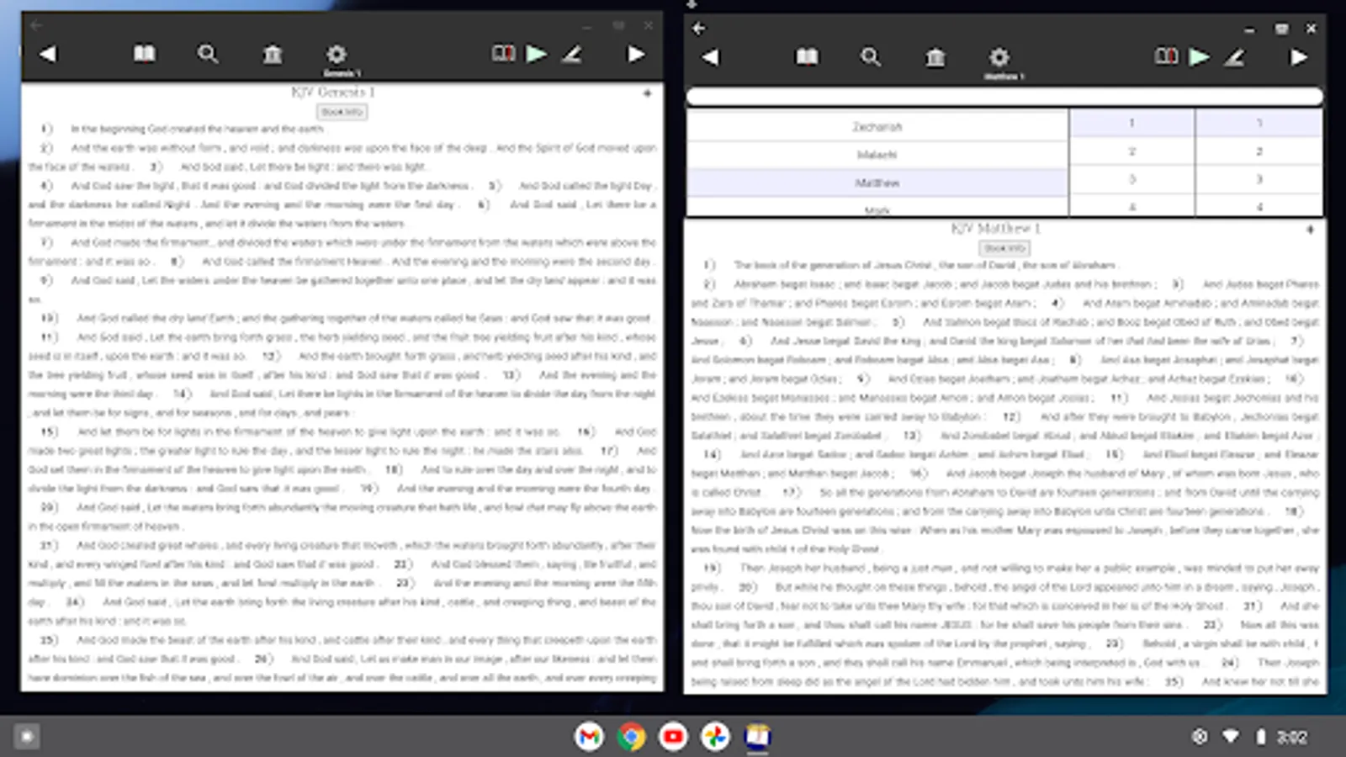Go to next chapter in Genesis window
Screen dimensions: 1346x757
coord(636,54)
